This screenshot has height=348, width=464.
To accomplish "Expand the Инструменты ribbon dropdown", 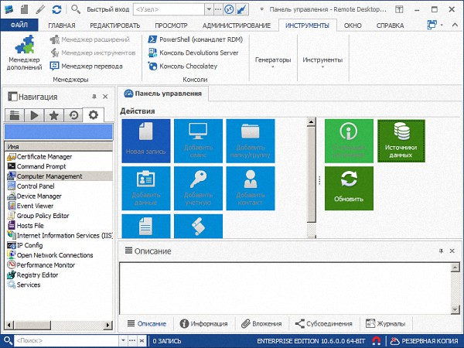I will [322, 60].
